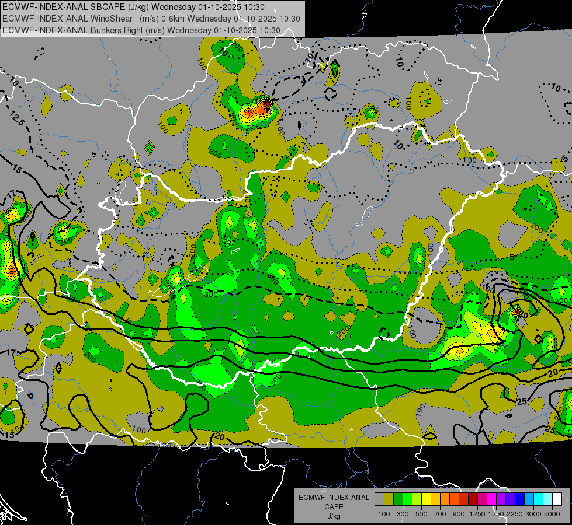Viewport: 572px width, 525px height.
Task: Select the sky blue swatch left of 3000
Action: 529,499
